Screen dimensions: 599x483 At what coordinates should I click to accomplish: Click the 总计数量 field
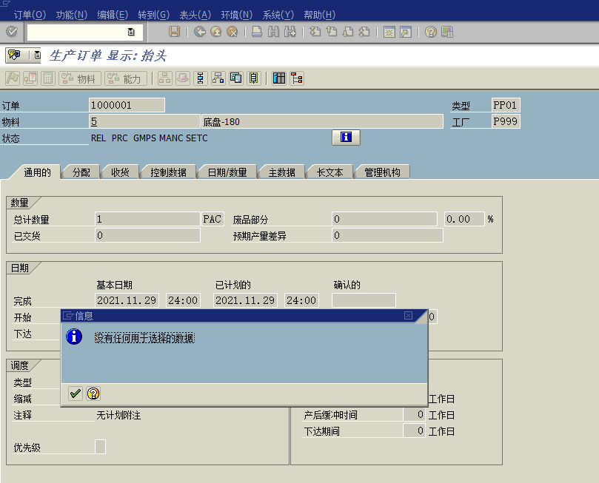pos(147,219)
